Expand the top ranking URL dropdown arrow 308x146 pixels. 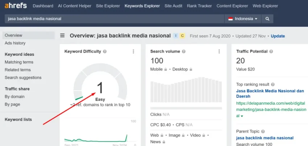pos(242,116)
